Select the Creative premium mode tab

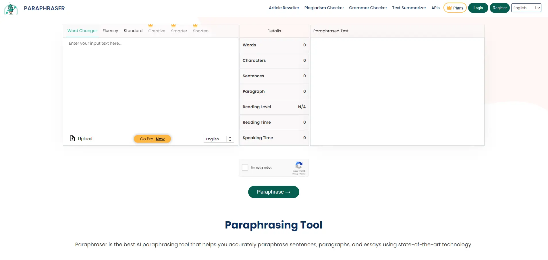click(x=157, y=31)
